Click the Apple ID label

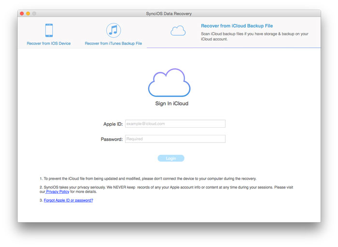113,124
